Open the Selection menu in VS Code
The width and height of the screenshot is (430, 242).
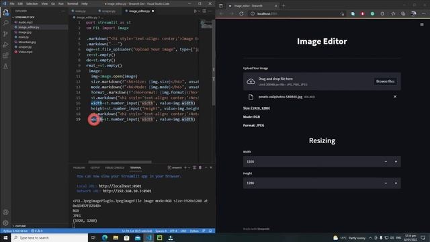pos(32,4)
